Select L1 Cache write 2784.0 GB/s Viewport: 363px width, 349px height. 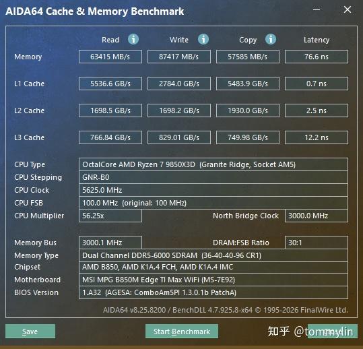(179, 84)
